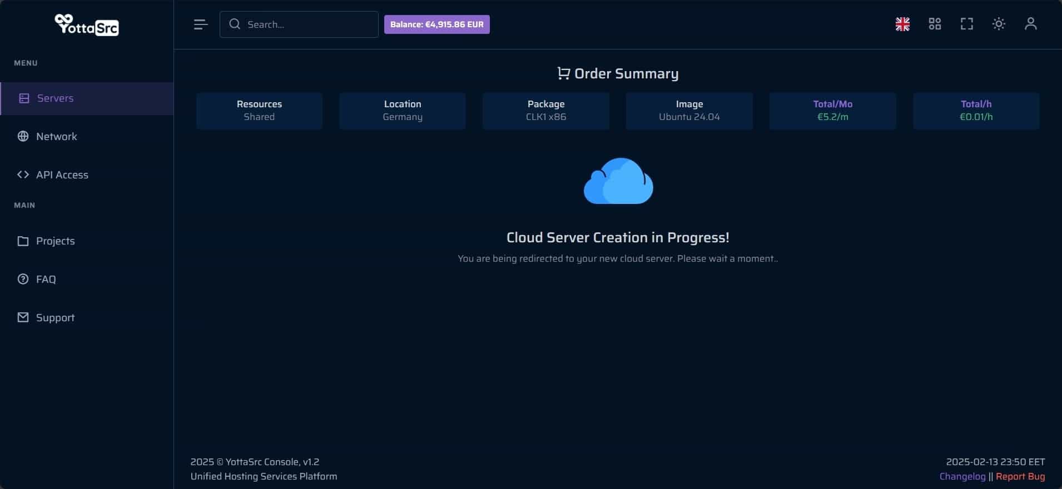Image resolution: width=1062 pixels, height=489 pixels.
Task: Click the '2025-02-13 23:50 EET' timestamp
Action: [x=995, y=462]
